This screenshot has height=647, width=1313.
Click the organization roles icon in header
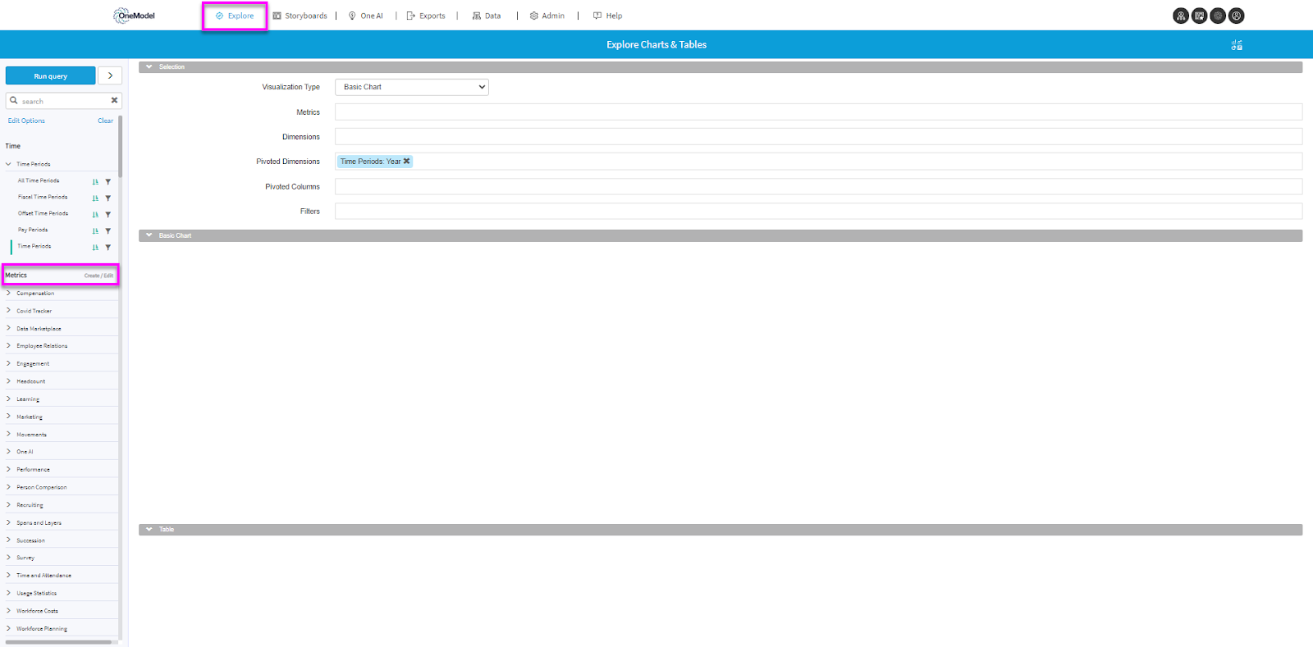(x=1181, y=16)
